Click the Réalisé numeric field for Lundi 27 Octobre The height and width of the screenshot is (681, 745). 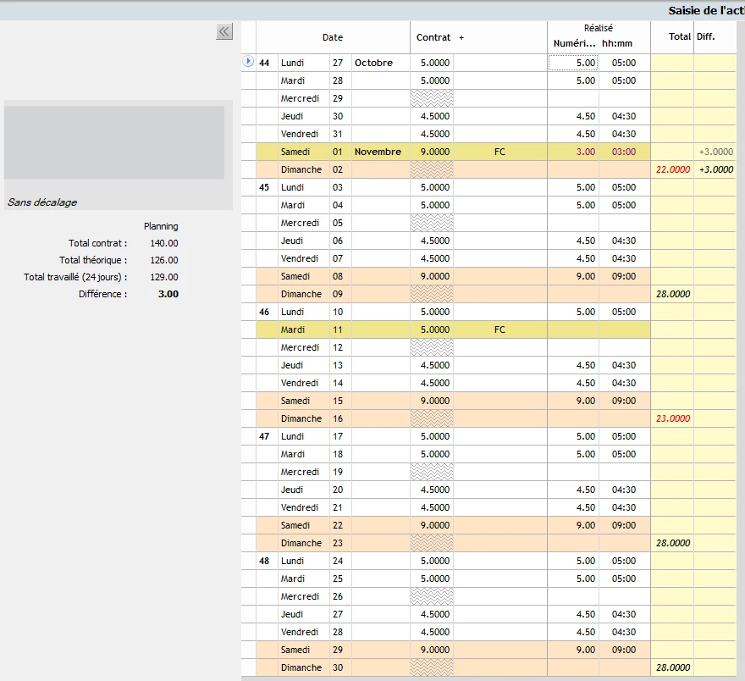pyautogui.click(x=573, y=63)
